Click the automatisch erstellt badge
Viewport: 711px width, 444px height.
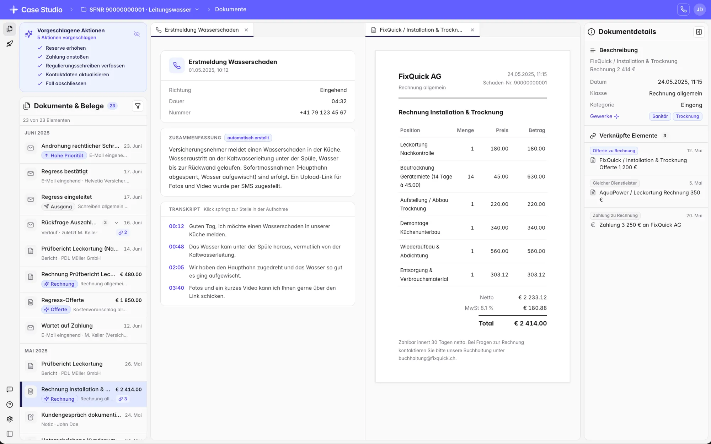pos(248,138)
